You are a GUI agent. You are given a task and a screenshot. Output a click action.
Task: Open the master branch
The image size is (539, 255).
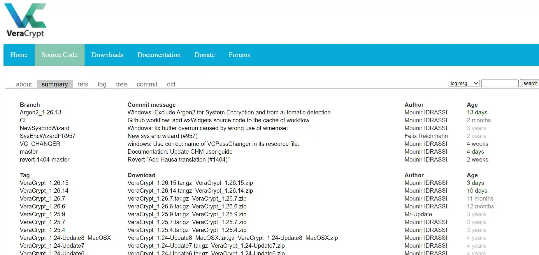point(29,152)
